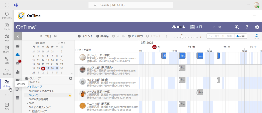
Task: Check the 全てを選択 checkbox
Action: pos(77,50)
